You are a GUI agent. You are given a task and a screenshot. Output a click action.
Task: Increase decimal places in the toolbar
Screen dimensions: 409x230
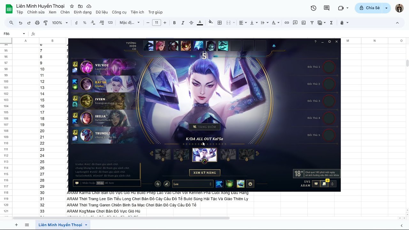click(102, 23)
